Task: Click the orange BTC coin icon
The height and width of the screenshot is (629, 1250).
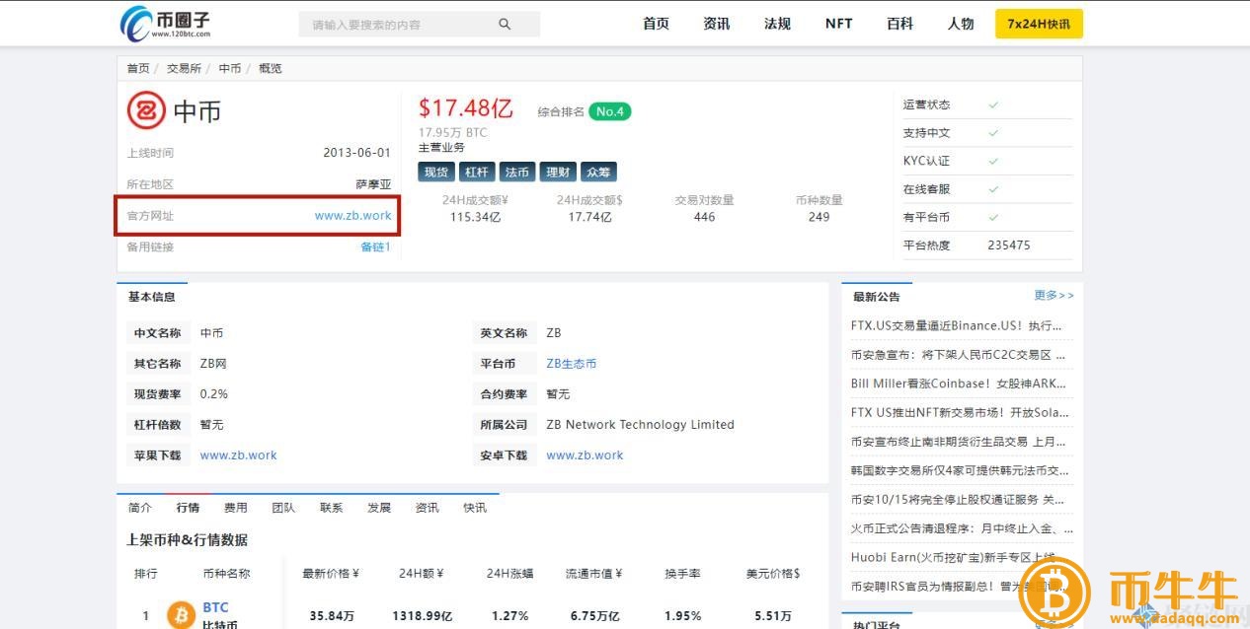Action: (x=181, y=615)
